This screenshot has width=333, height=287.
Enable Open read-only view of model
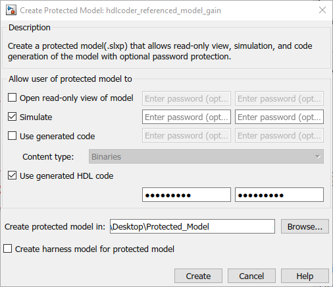tap(12, 98)
